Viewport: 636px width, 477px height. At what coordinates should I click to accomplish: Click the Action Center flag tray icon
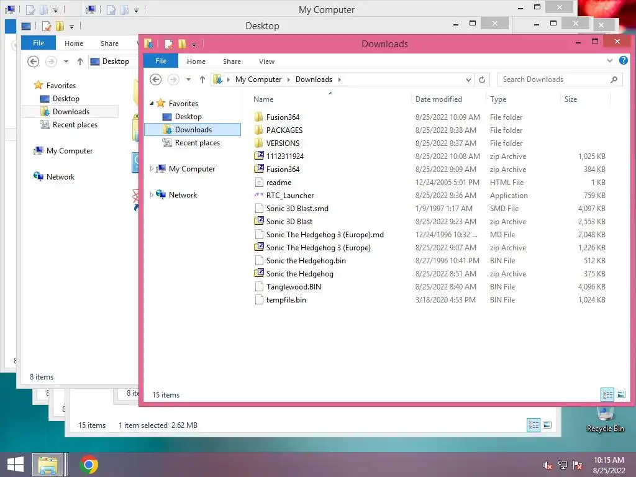click(x=578, y=465)
